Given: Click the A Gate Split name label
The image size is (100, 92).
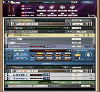Looking at the screenshot, I should pos(85,86).
